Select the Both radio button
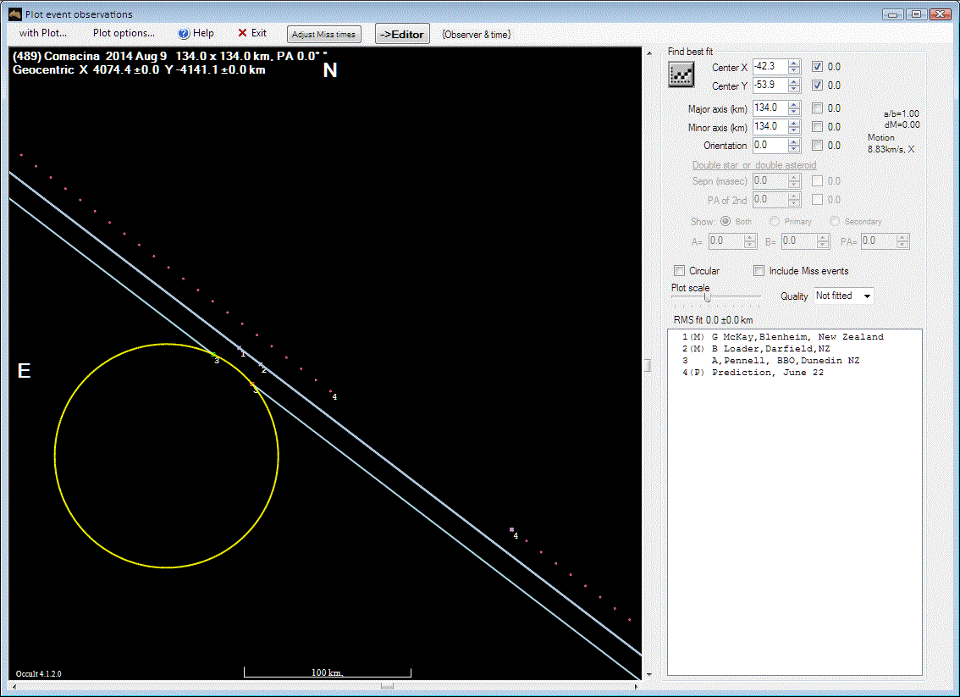This screenshot has width=960, height=697. coord(726,221)
